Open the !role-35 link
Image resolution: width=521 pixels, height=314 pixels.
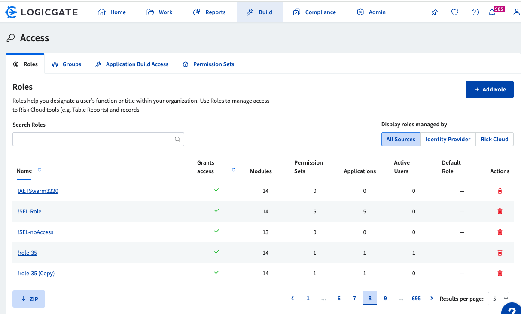click(27, 253)
